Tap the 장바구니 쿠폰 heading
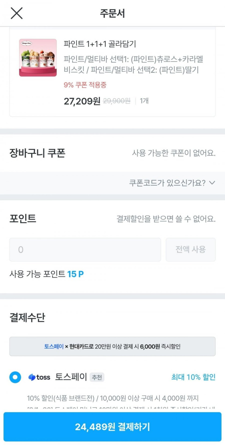 [x=37, y=153]
